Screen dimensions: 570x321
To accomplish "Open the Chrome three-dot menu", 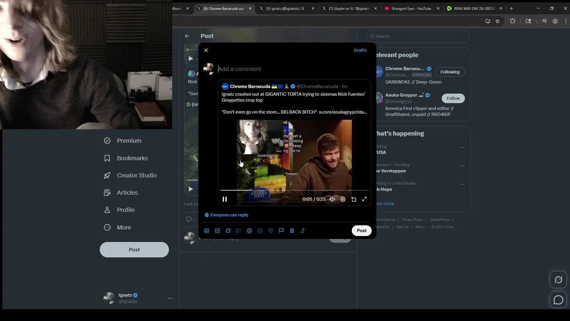I will (x=565, y=21).
